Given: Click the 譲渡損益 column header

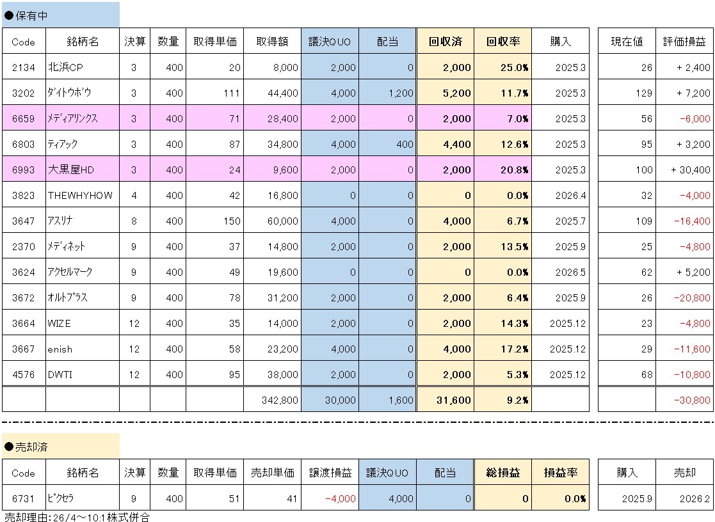Looking at the screenshot, I should tap(330, 472).
